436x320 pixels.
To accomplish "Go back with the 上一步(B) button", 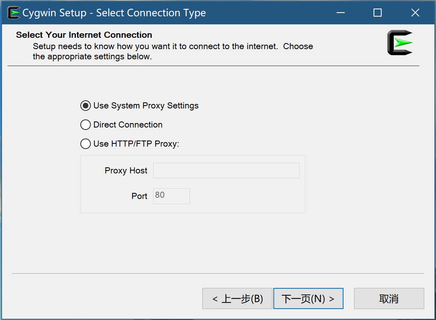I will pyautogui.click(x=237, y=298).
